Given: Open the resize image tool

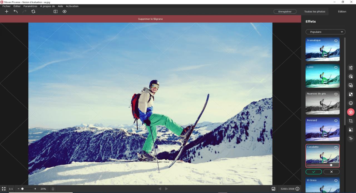Looking at the screenshot, I should 351,130.
